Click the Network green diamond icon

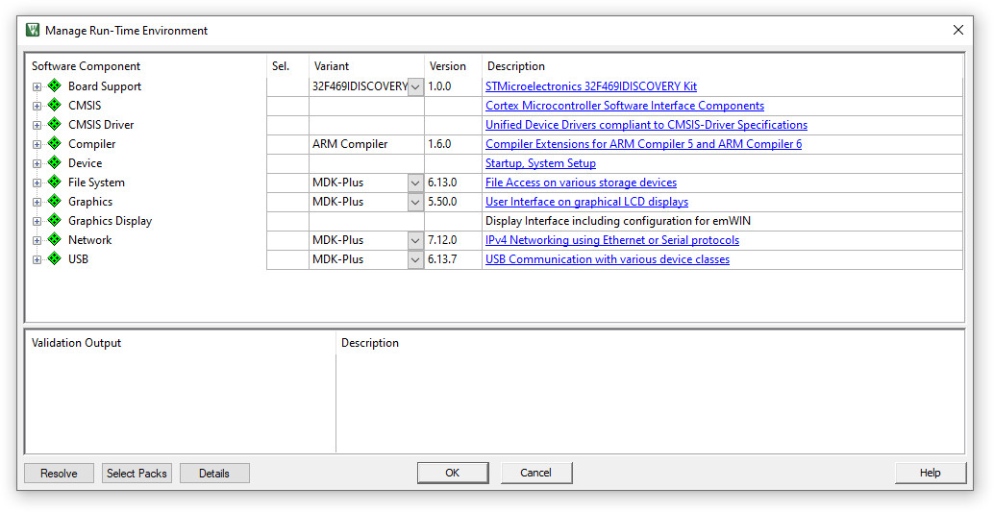tap(55, 240)
